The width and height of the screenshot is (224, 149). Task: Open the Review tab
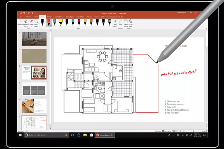90,17
